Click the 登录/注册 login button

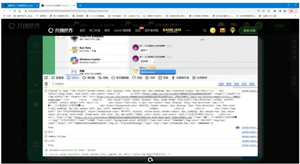[x=249, y=31]
